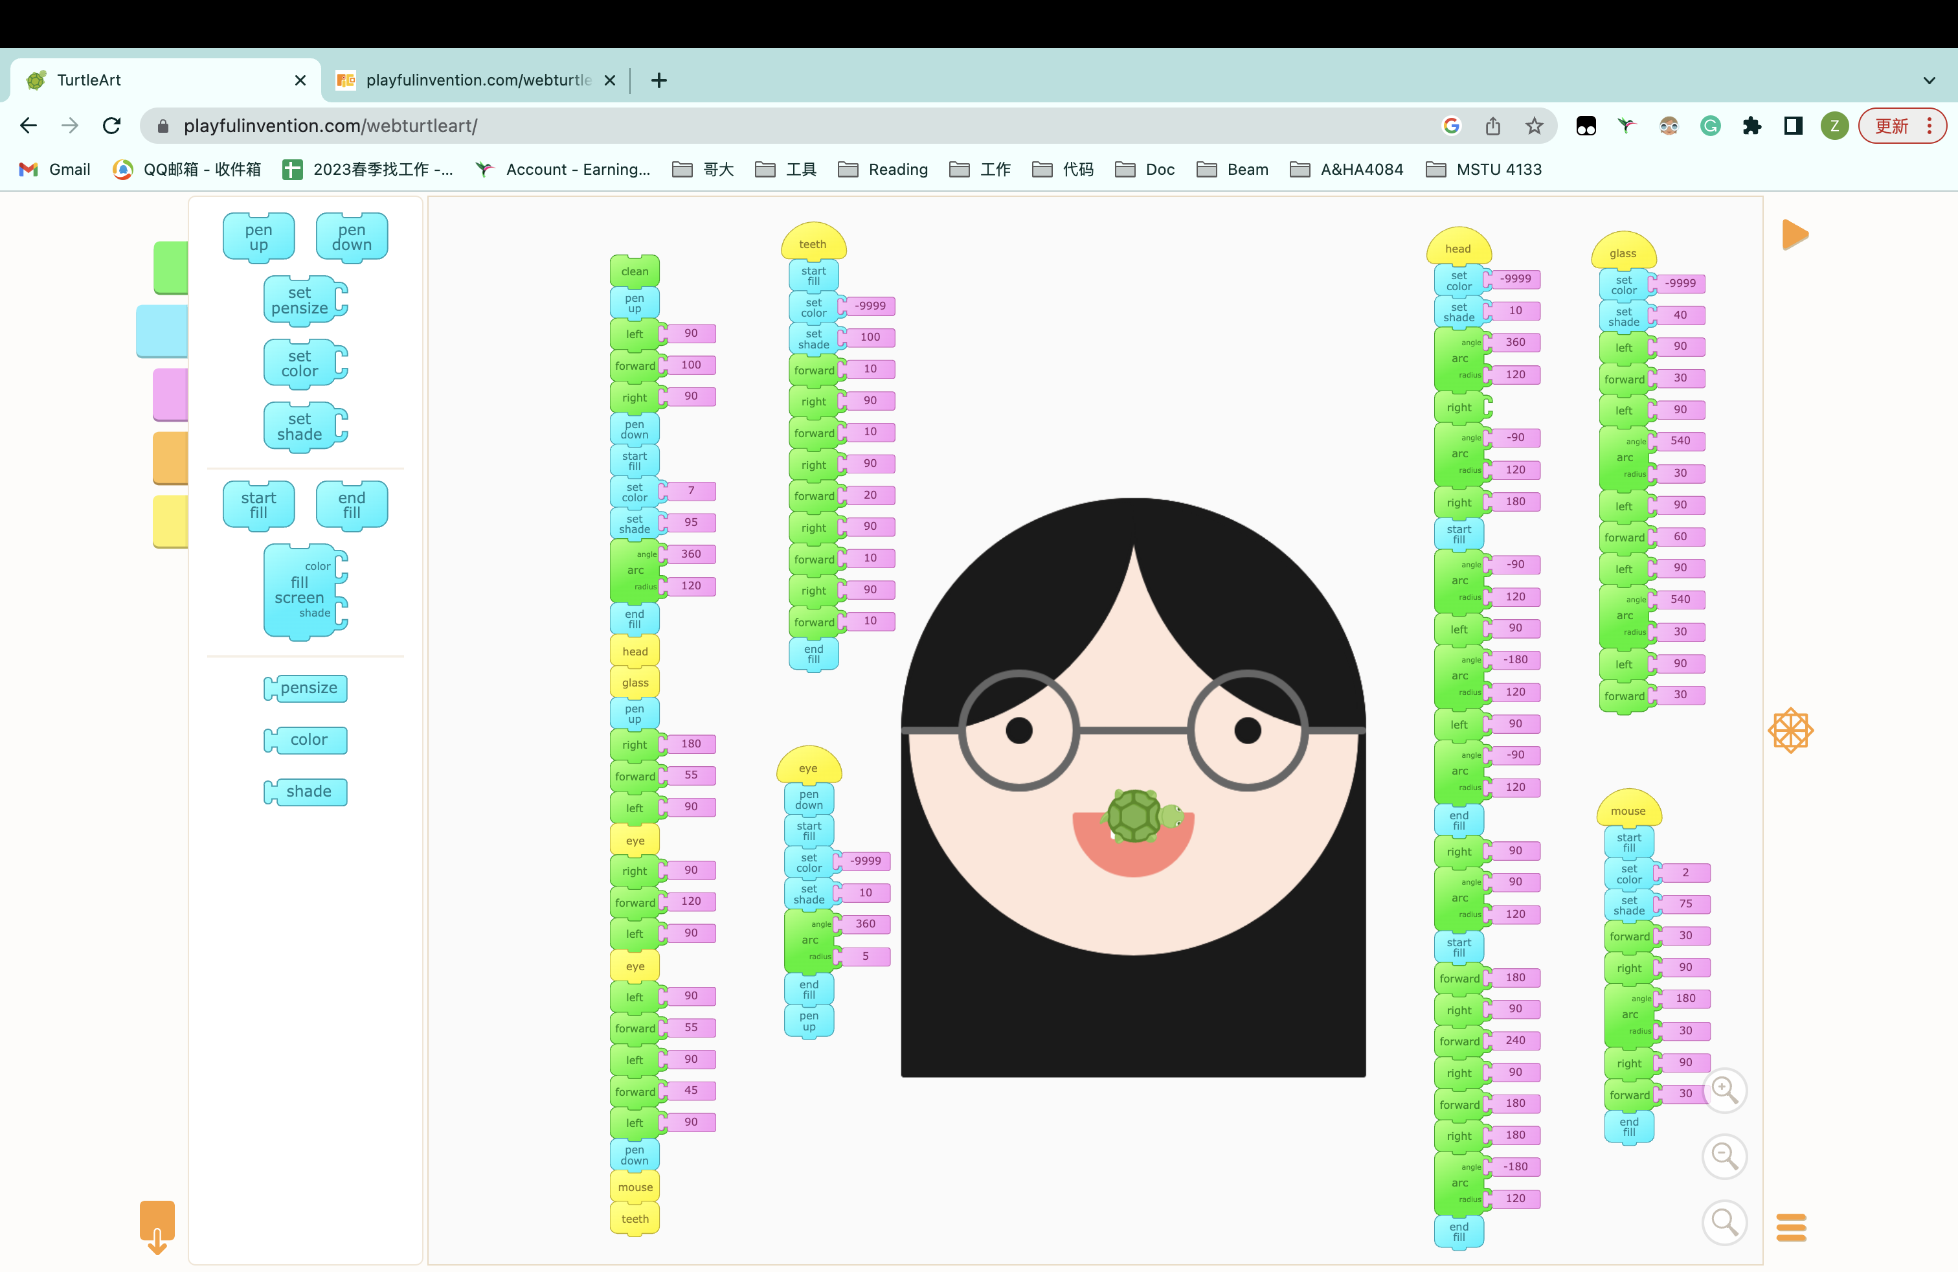
Task: Switch to the second playfulinvention.com tab
Action: tap(477, 80)
